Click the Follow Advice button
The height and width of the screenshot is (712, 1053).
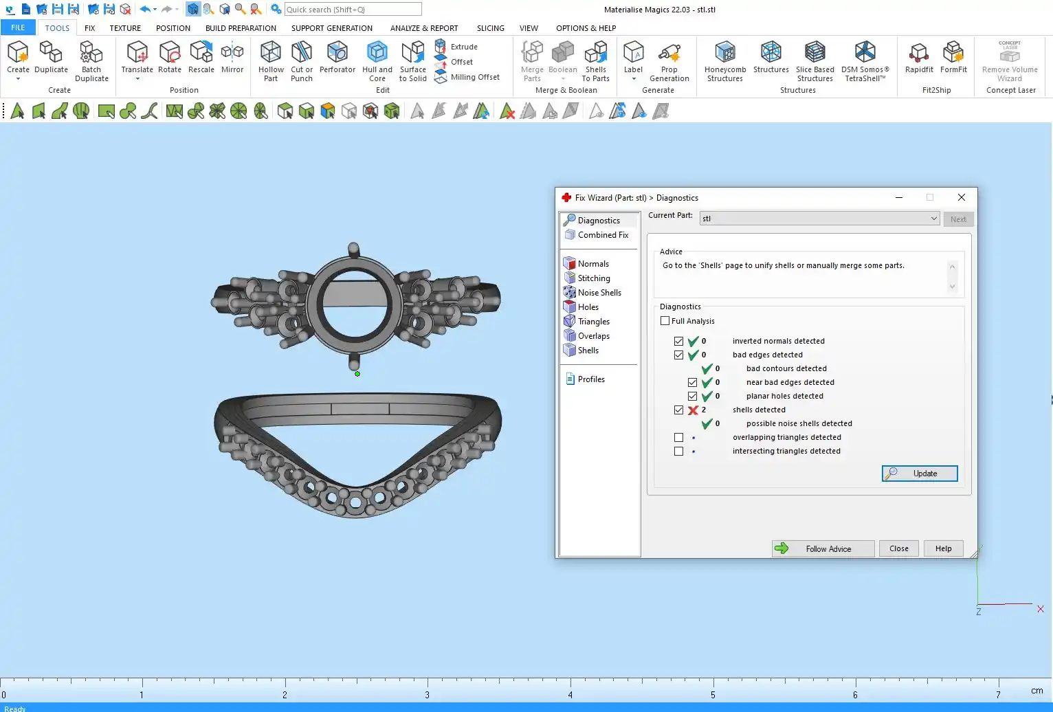[x=823, y=548]
